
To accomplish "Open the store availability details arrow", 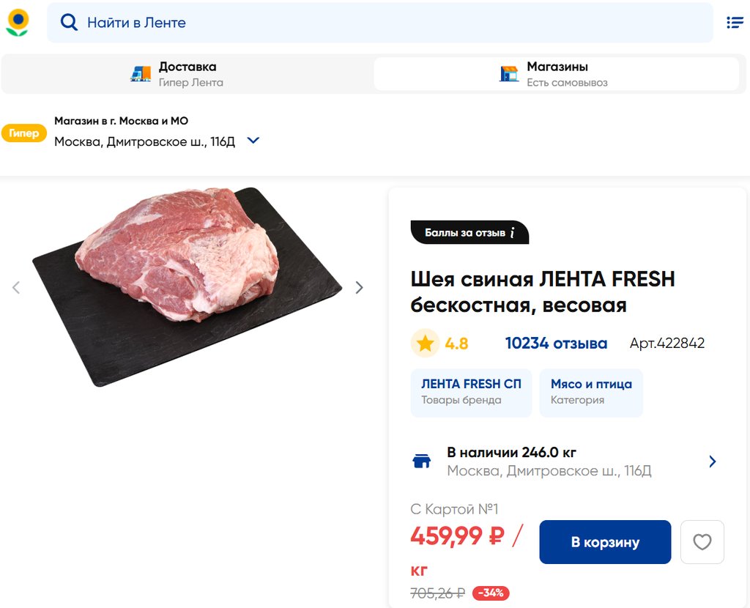I will 713,461.
